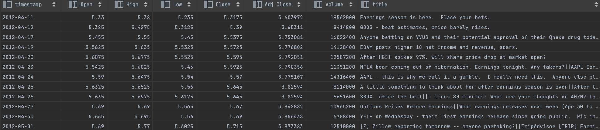Click Open value 5.5625
600x130 pixels.
[x=95, y=47]
